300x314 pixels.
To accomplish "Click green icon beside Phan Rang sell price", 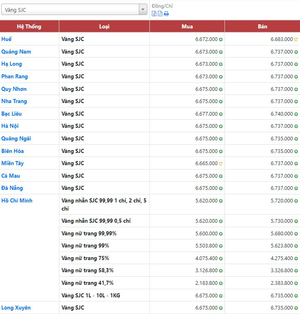I will 296,77.
